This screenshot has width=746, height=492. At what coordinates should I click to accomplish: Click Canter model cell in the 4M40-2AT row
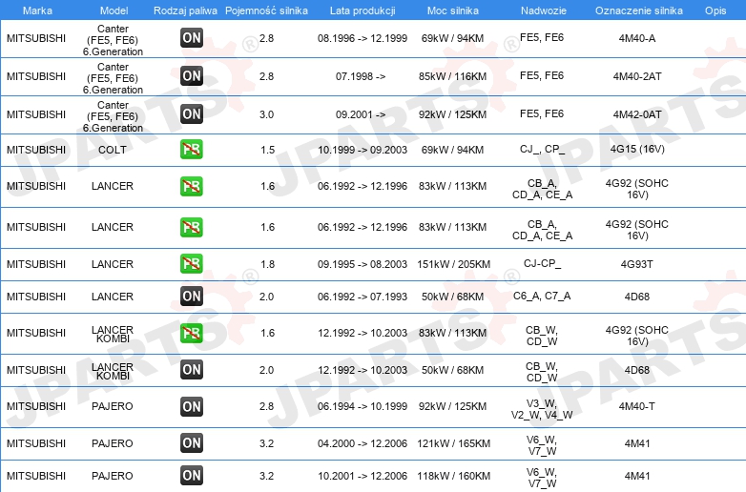113,78
